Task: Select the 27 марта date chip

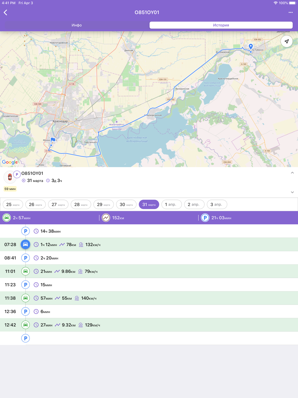Action: [58, 204]
